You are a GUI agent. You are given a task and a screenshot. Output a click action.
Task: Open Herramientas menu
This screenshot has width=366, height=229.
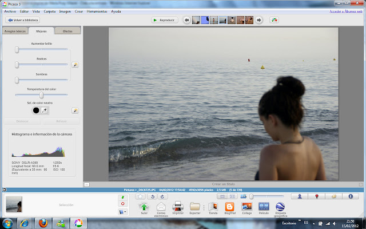[97, 11]
